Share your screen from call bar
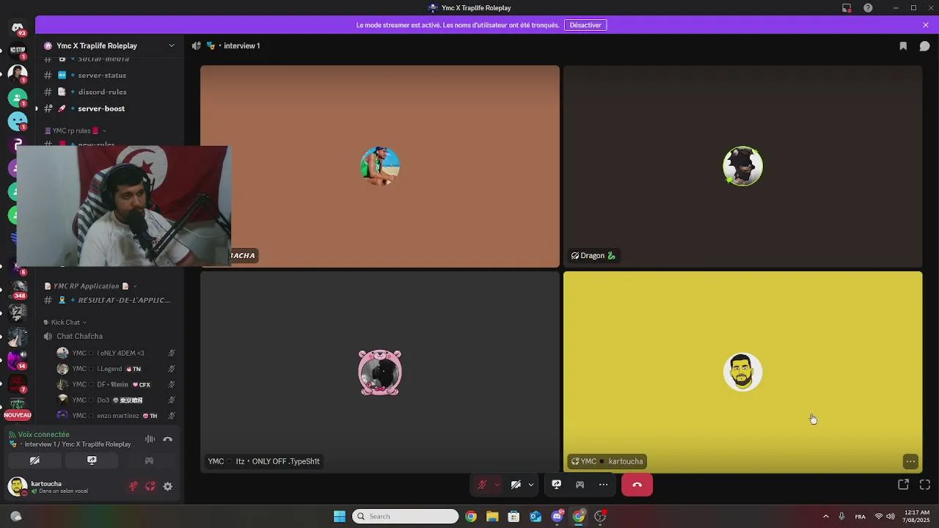Image resolution: width=939 pixels, height=528 pixels. 556,485
